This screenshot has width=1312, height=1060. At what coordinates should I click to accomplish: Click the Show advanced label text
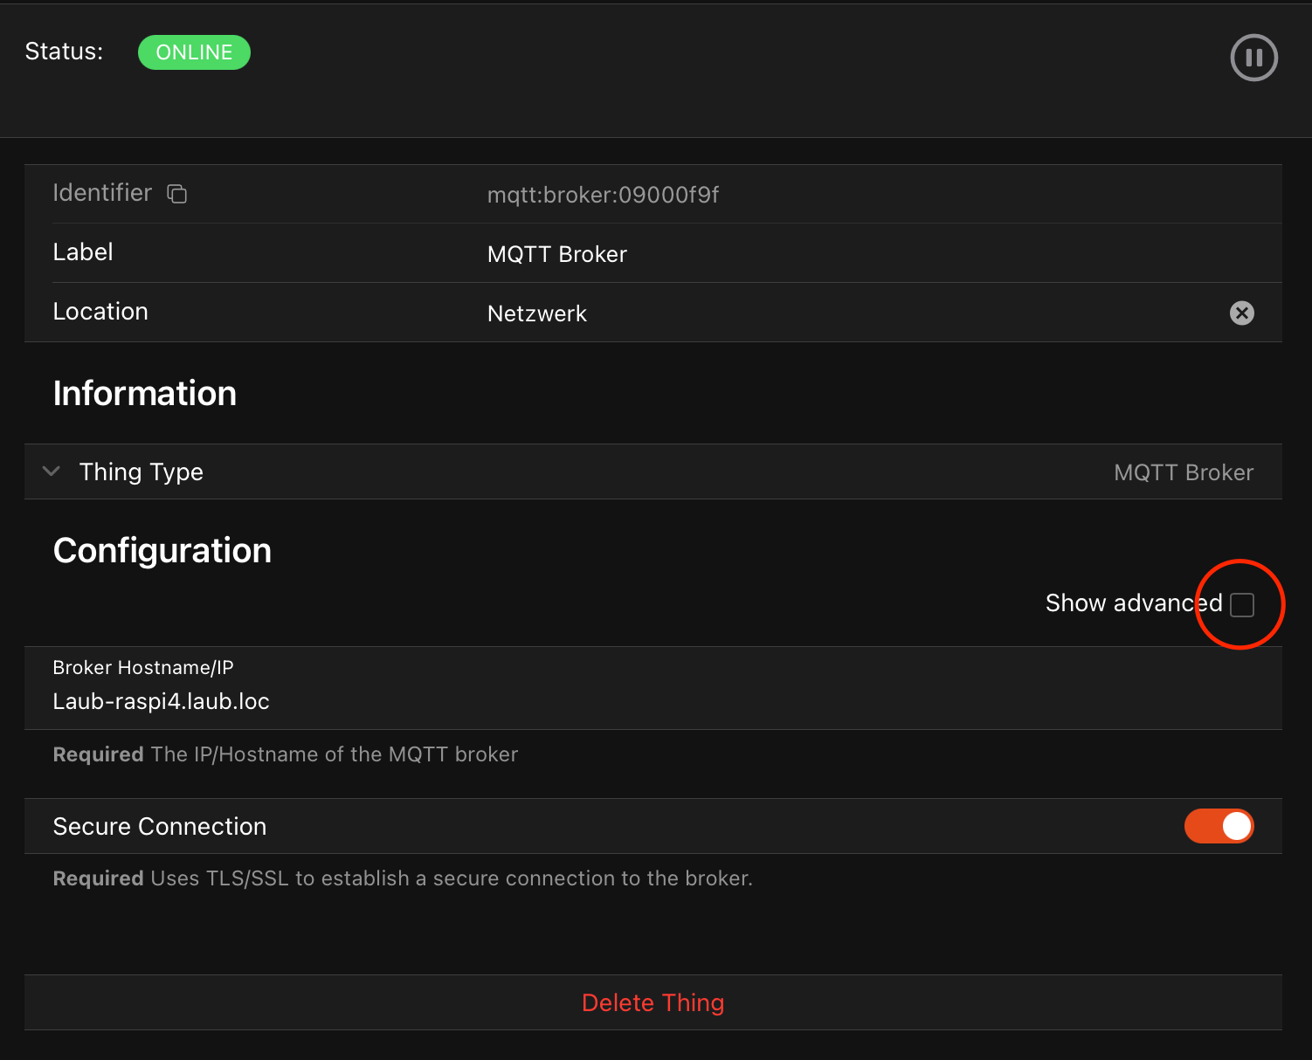tap(1133, 603)
